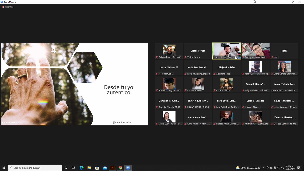Image resolution: width=304 pixels, height=171 pixels.
Task: Select the shared slide 'Desde tu yo auténtico'
Action: pyautogui.click(x=74, y=84)
